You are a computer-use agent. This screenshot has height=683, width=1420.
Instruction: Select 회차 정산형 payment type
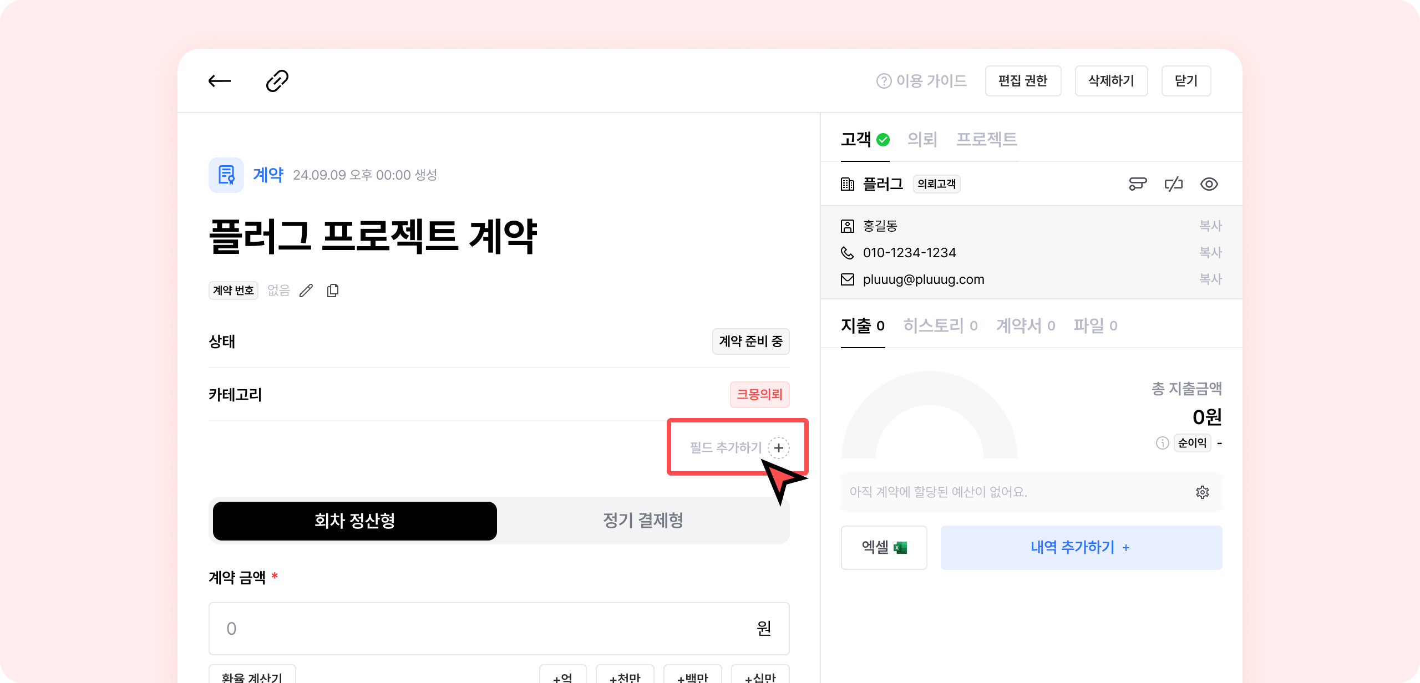coord(355,521)
